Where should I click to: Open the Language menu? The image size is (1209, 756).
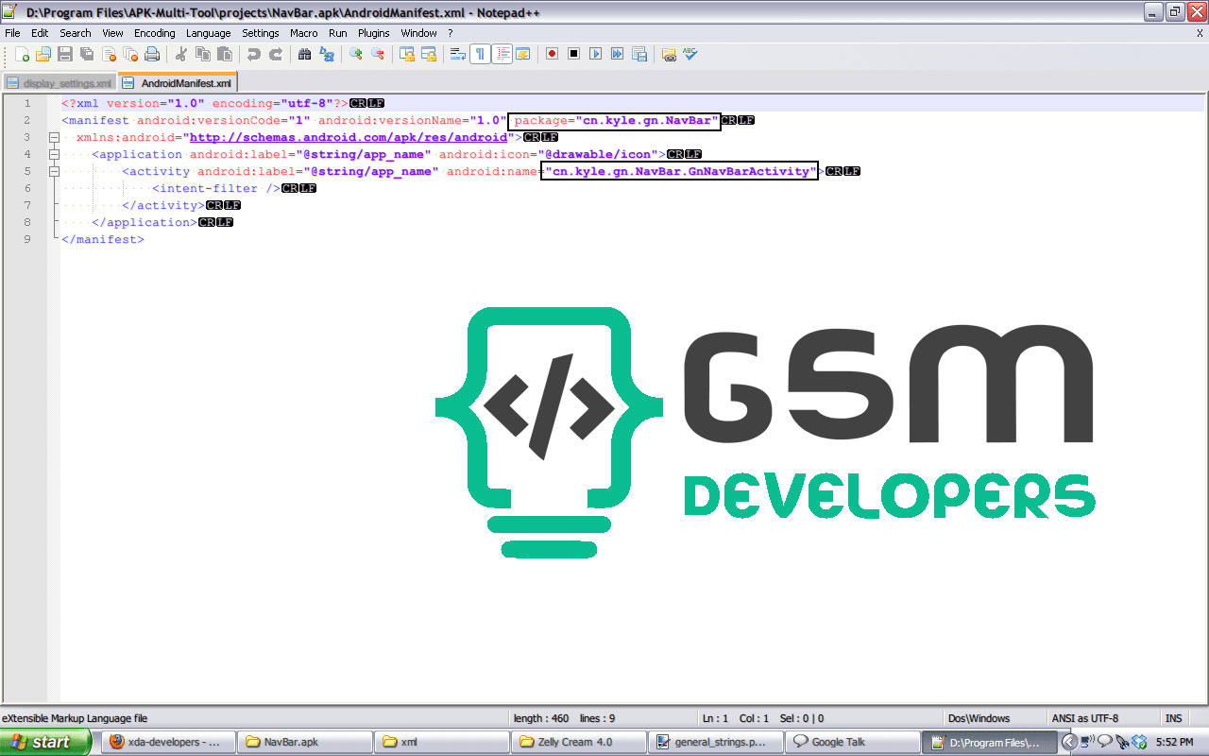pos(208,33)
